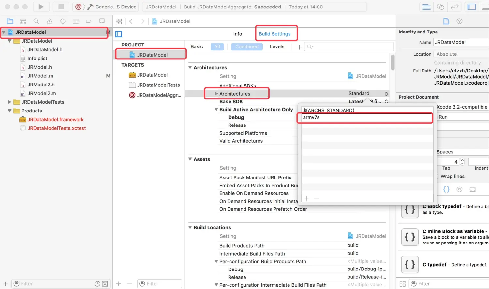Open JRModel.m in the navigator
The width and height of the screenshot is (489, 289).
[x=40, y=76]
